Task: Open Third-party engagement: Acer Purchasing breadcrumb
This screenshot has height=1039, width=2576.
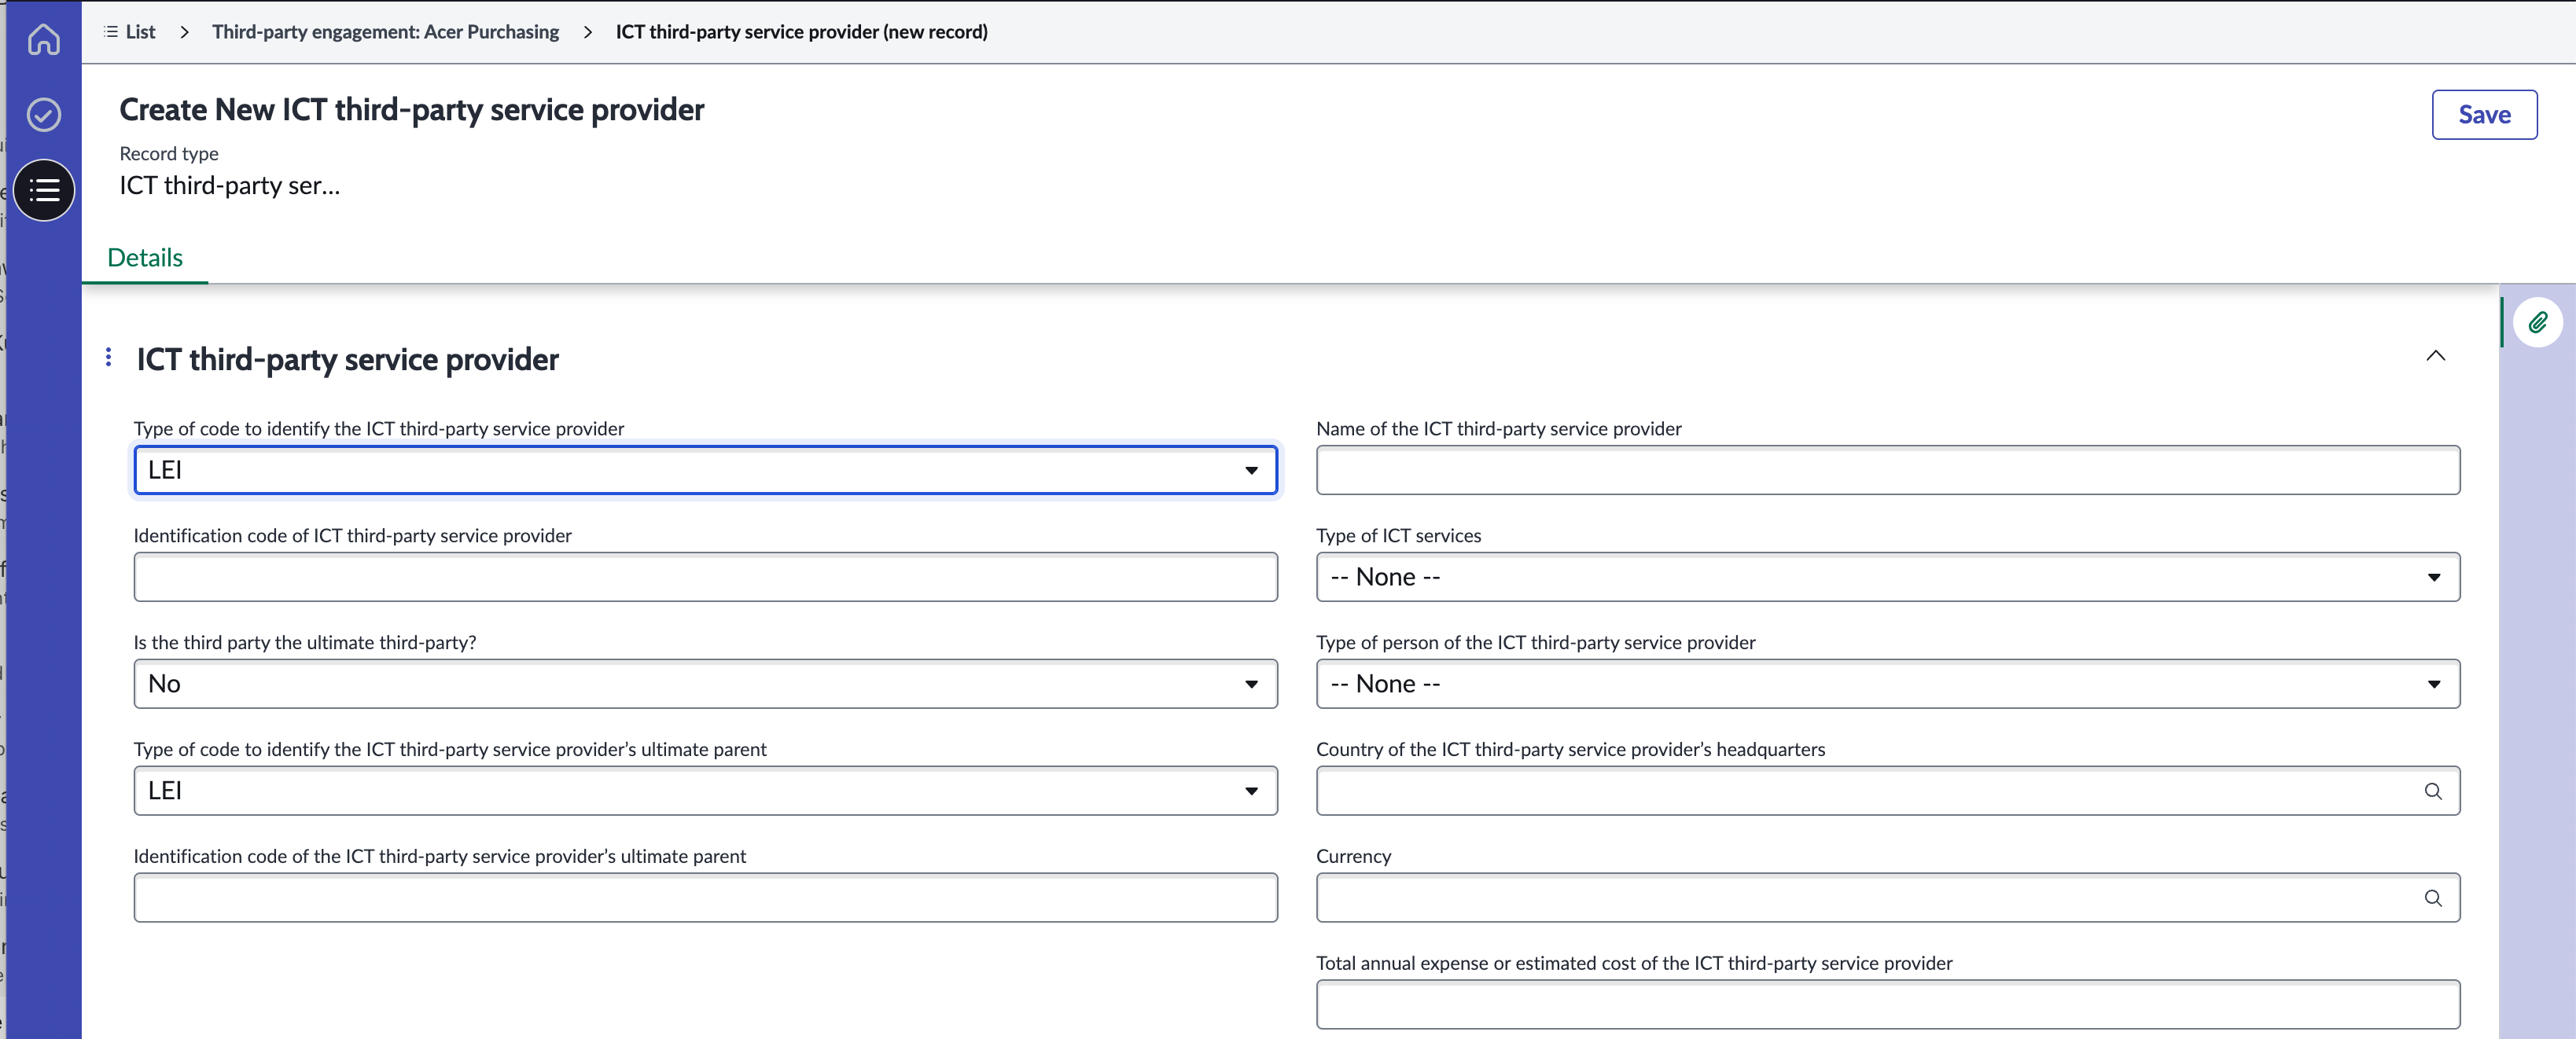Action: click(x=385, y=32)
